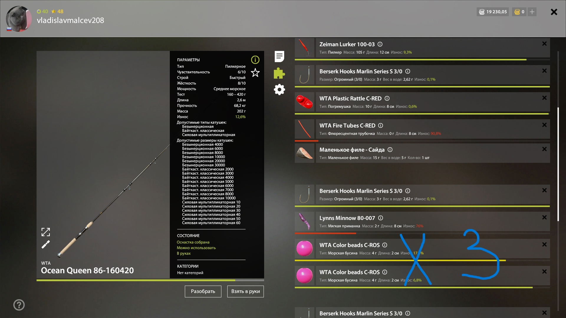Image resolution: width=566 pixels, height=318 pixels.
Task: Open rod info circle icon in parameters
Action: point(255,60)
